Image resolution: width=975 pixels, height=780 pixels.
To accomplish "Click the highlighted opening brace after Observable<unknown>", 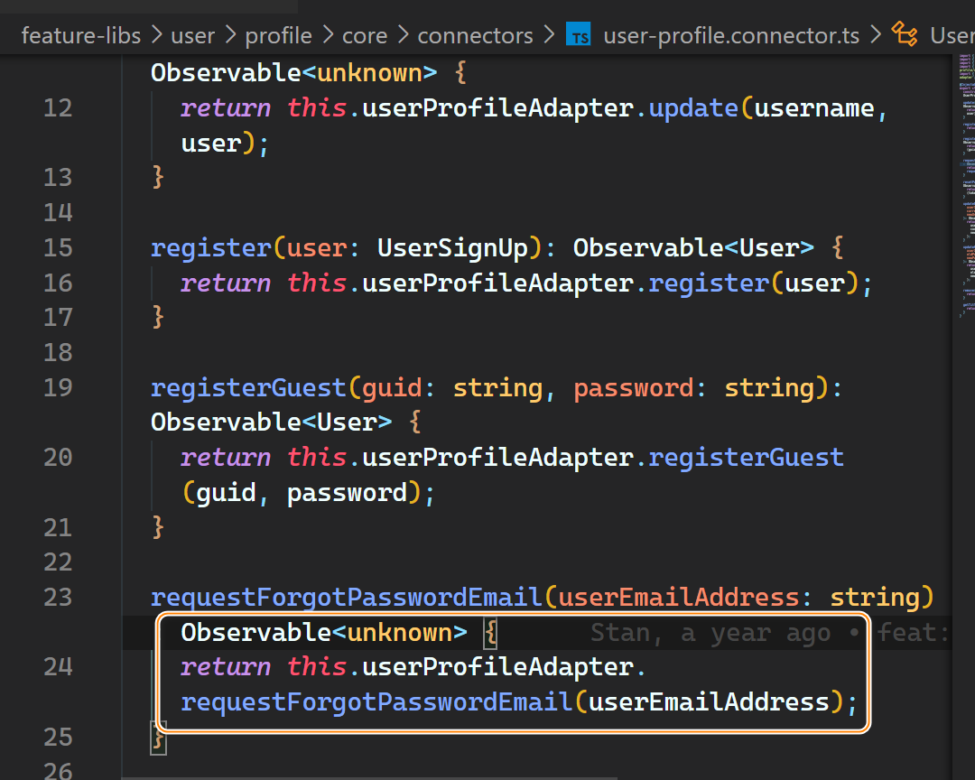I will tap(490, 633).
